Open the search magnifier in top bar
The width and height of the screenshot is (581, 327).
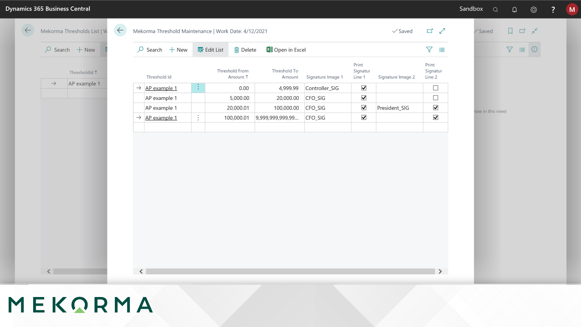point(496,9)
